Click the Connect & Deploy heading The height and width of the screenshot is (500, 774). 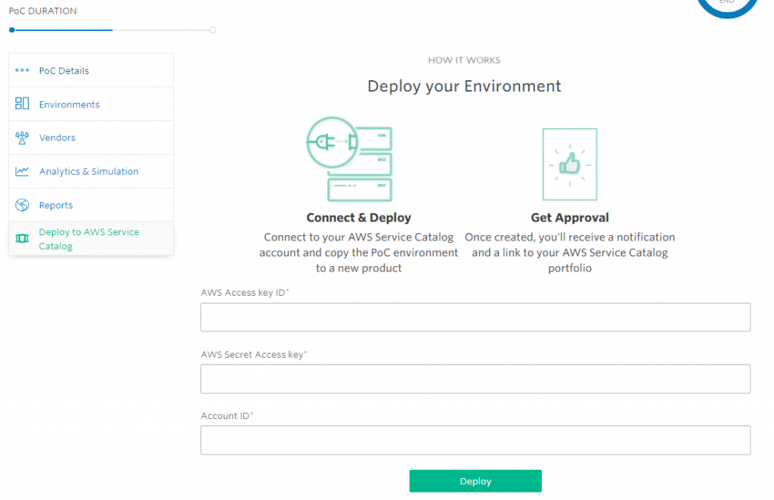coord(359,217)
